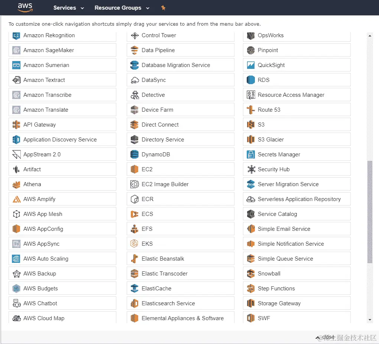Click the Data Pipeline icon
The image size is (379, 344).
click(135, 50)
